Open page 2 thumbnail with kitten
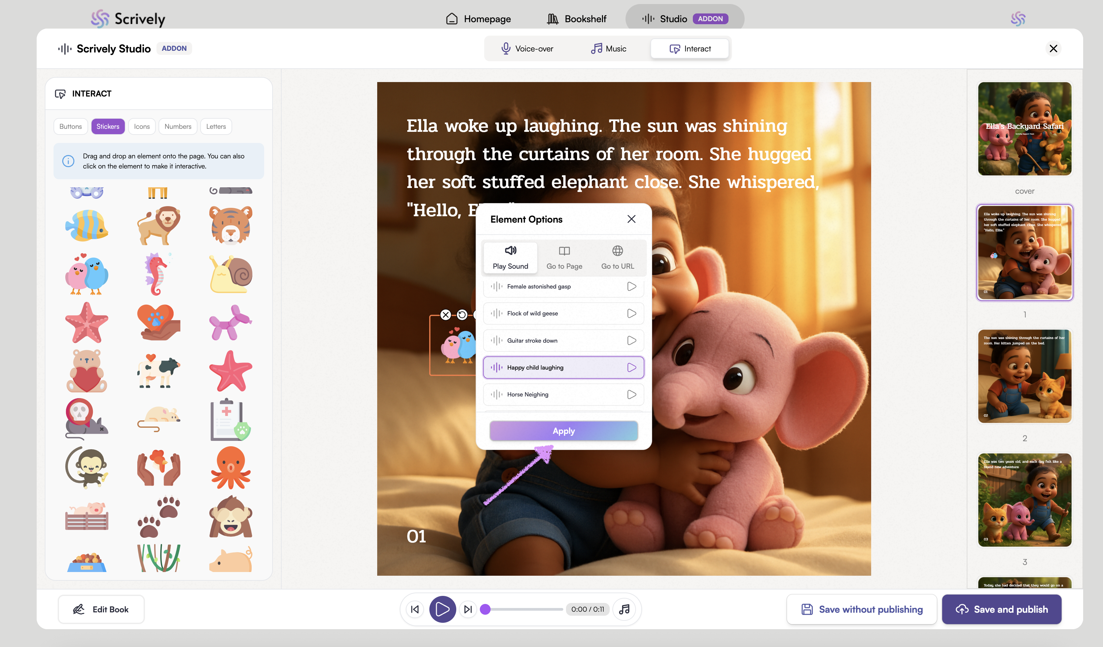Screen dimensions: 1103x647 1024,376
